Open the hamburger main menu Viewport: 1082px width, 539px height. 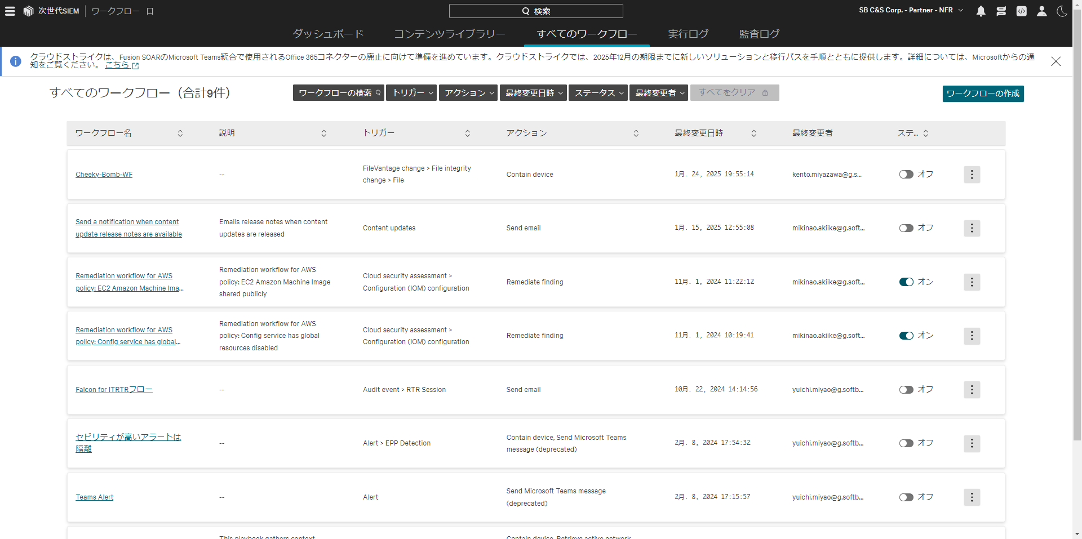pos(10,11)
